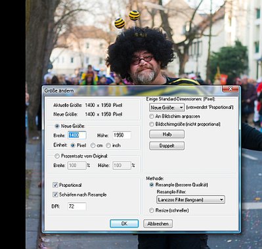Open the Neue Größe standard dimensions dropdown
The height and width of the screenshot is (249, 262).
point(167,108)
